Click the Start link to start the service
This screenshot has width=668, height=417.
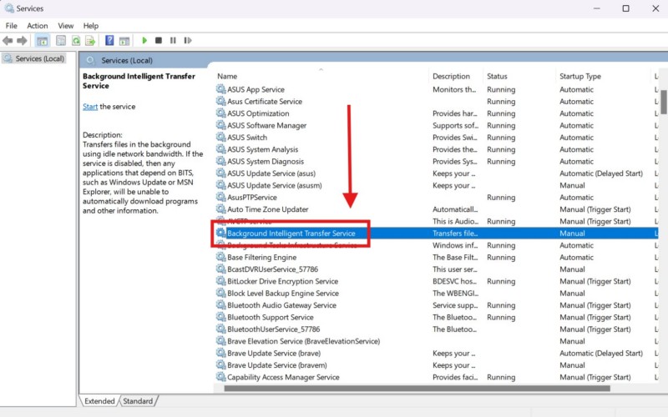pos(90,107)
